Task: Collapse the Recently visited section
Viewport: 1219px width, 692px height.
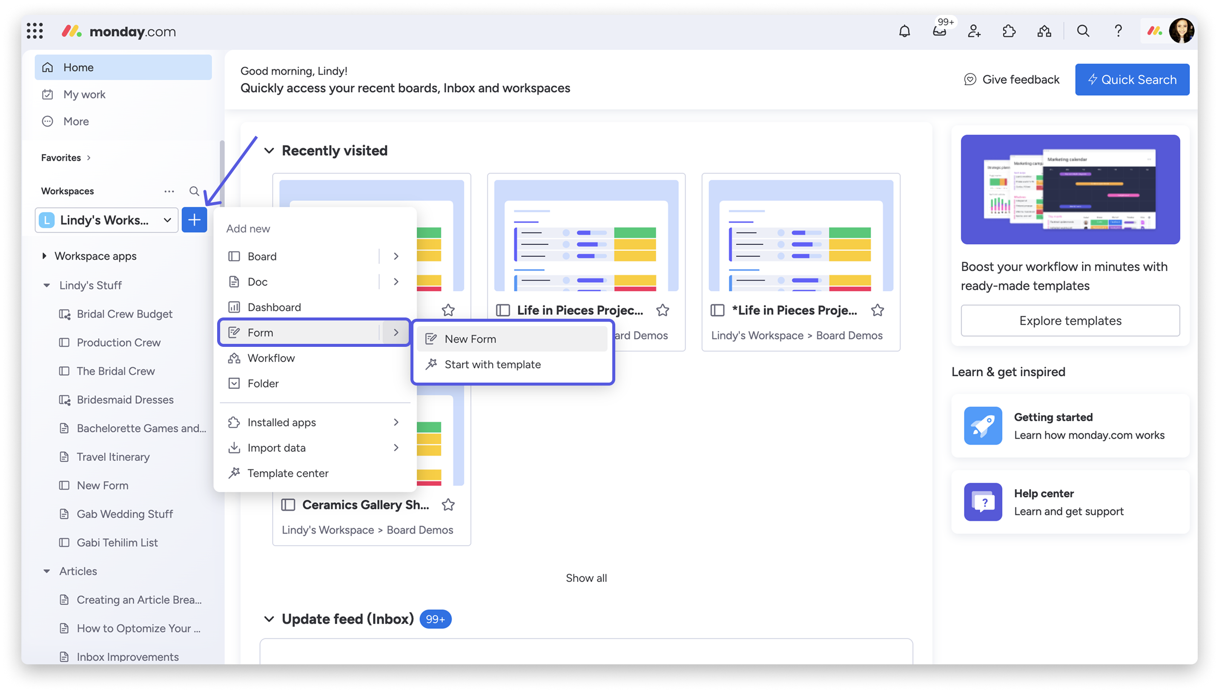Action: point(269,151)
